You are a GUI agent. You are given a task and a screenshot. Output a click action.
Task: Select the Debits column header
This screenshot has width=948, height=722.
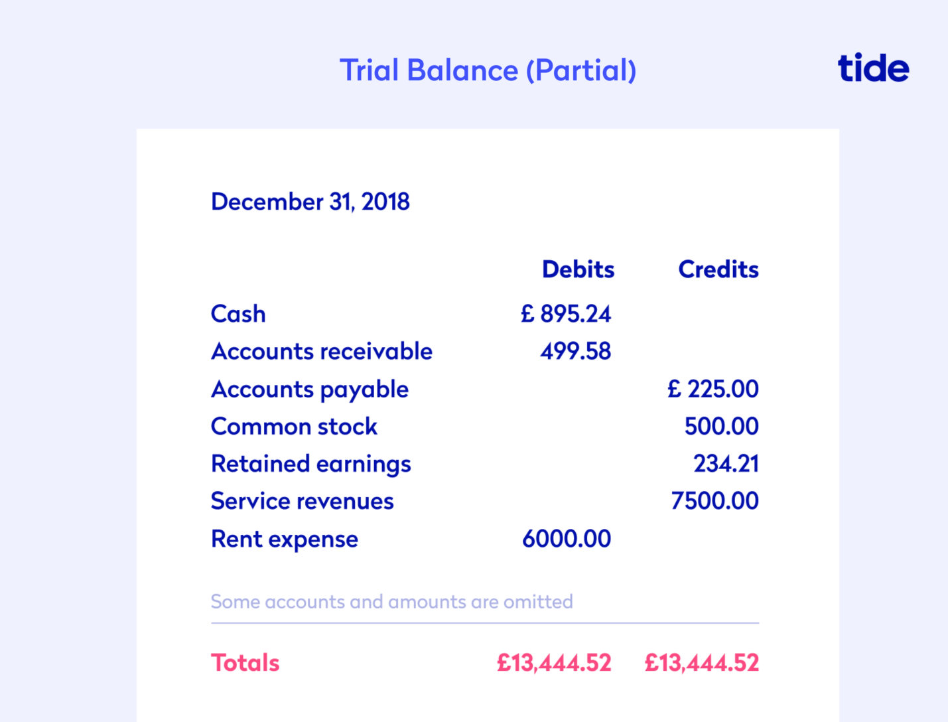(578, 269)
